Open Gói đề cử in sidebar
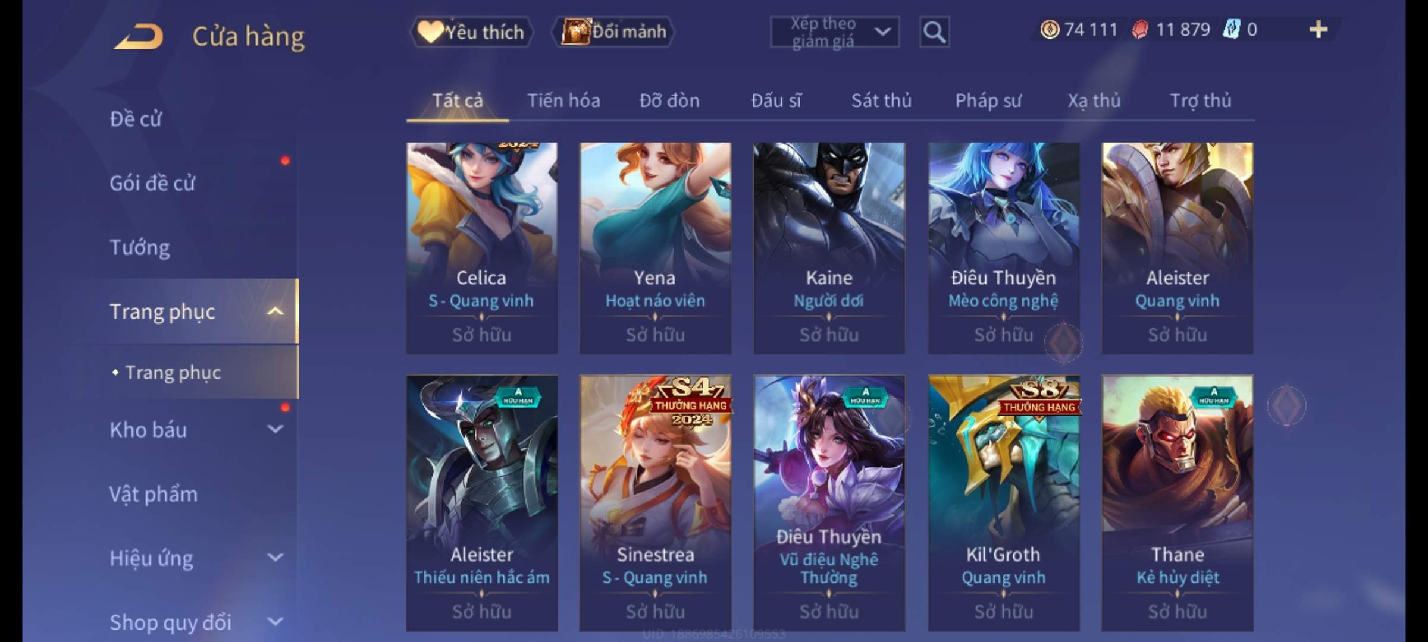 [152, 183]
